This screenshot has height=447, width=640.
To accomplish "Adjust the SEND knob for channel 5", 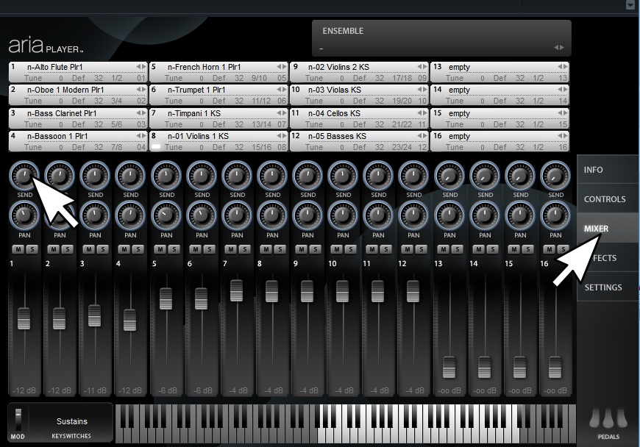I will pos(166,176).
